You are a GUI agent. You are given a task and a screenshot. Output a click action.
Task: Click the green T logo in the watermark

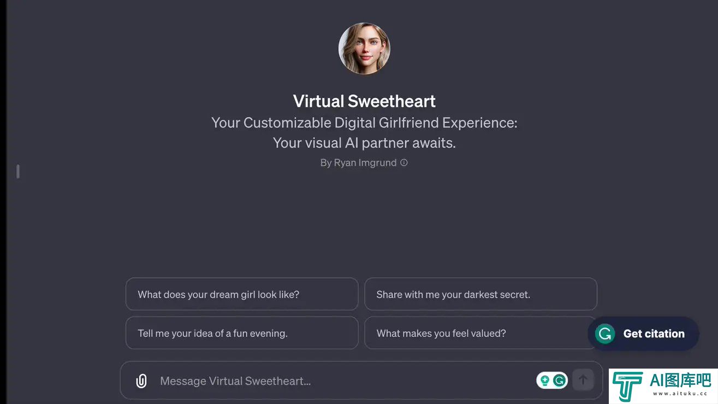coord(627,387)
